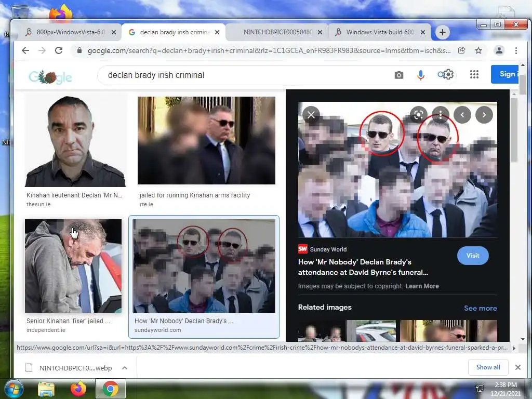This screenshot has height=399, width=532.
Task: Open three-dot options on preview image
Action: (441, 115)
